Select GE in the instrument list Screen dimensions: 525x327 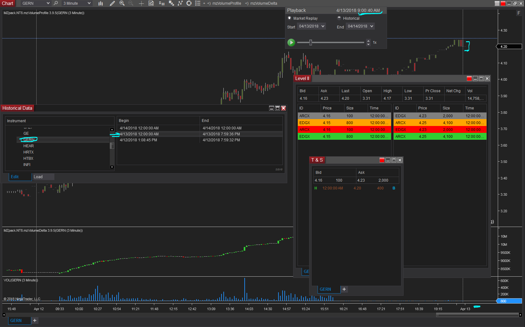pos(26,133)
